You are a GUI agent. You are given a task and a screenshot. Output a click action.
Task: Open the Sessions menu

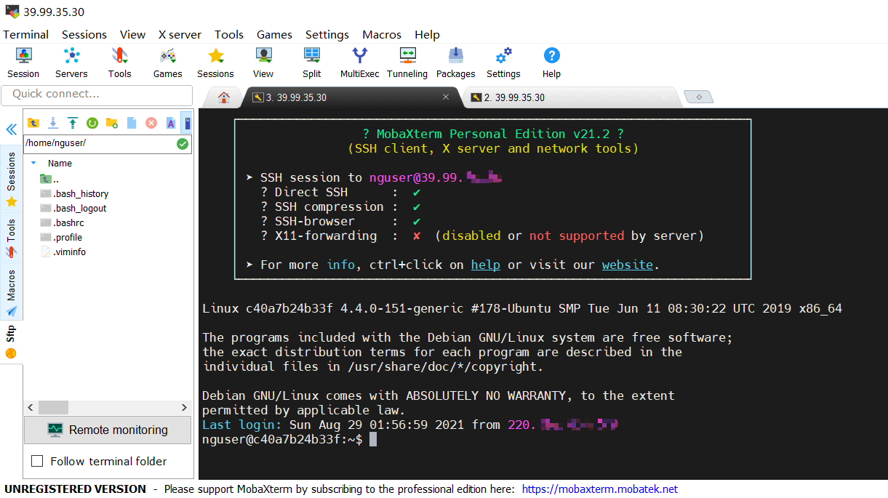(84, 34)
